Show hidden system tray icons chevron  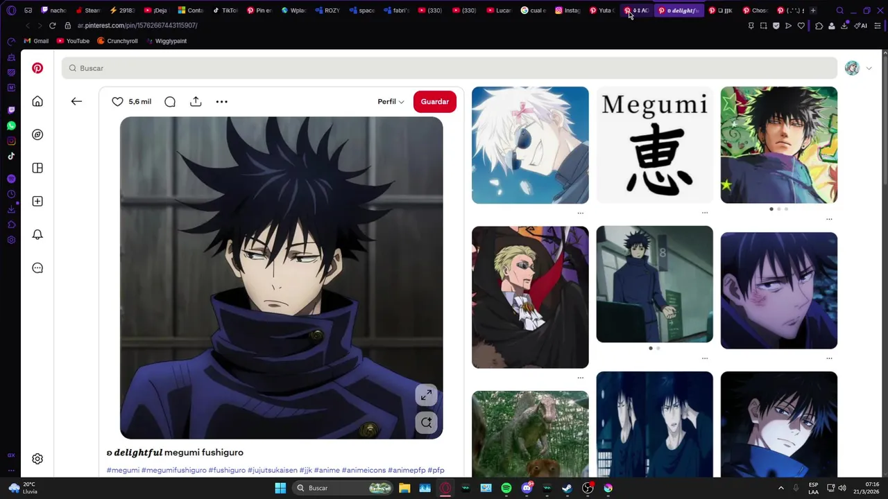781,488
